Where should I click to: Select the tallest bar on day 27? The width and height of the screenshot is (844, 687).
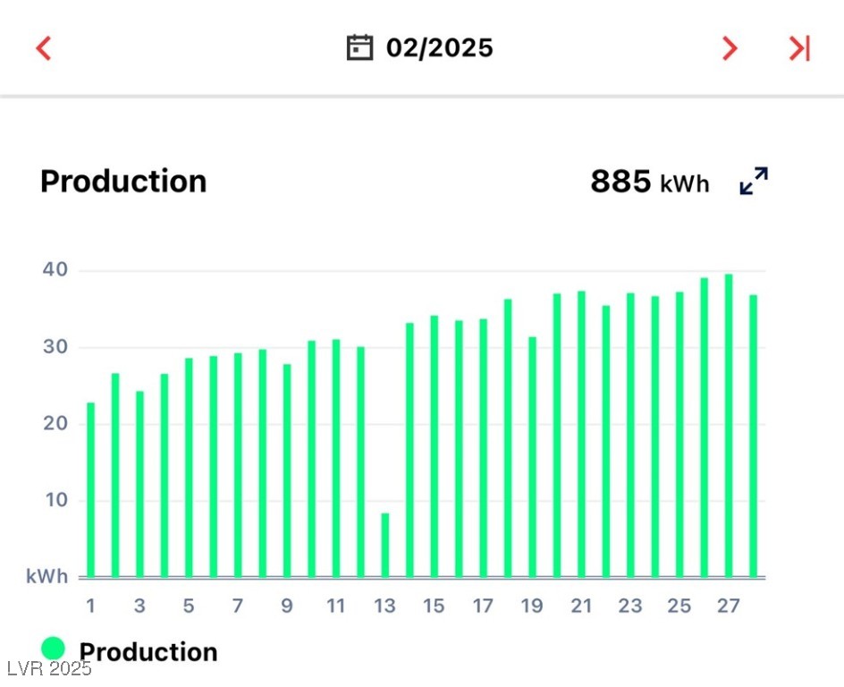tap(729, 426)
